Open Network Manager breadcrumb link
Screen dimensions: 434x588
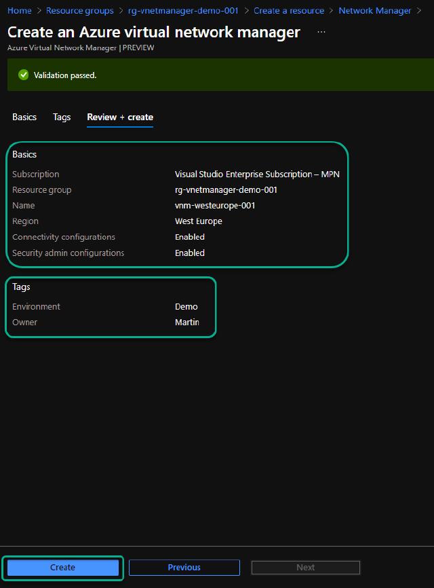(x=374, y=11)
